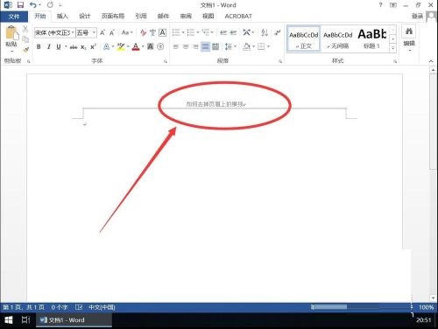This screenshot has height=329, width=438.
Task: Click the Paste clipboard icon
Action: click(11, 33)
